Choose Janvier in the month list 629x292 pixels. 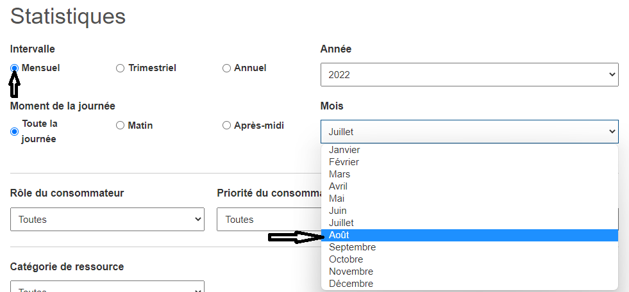click(469, 150)
